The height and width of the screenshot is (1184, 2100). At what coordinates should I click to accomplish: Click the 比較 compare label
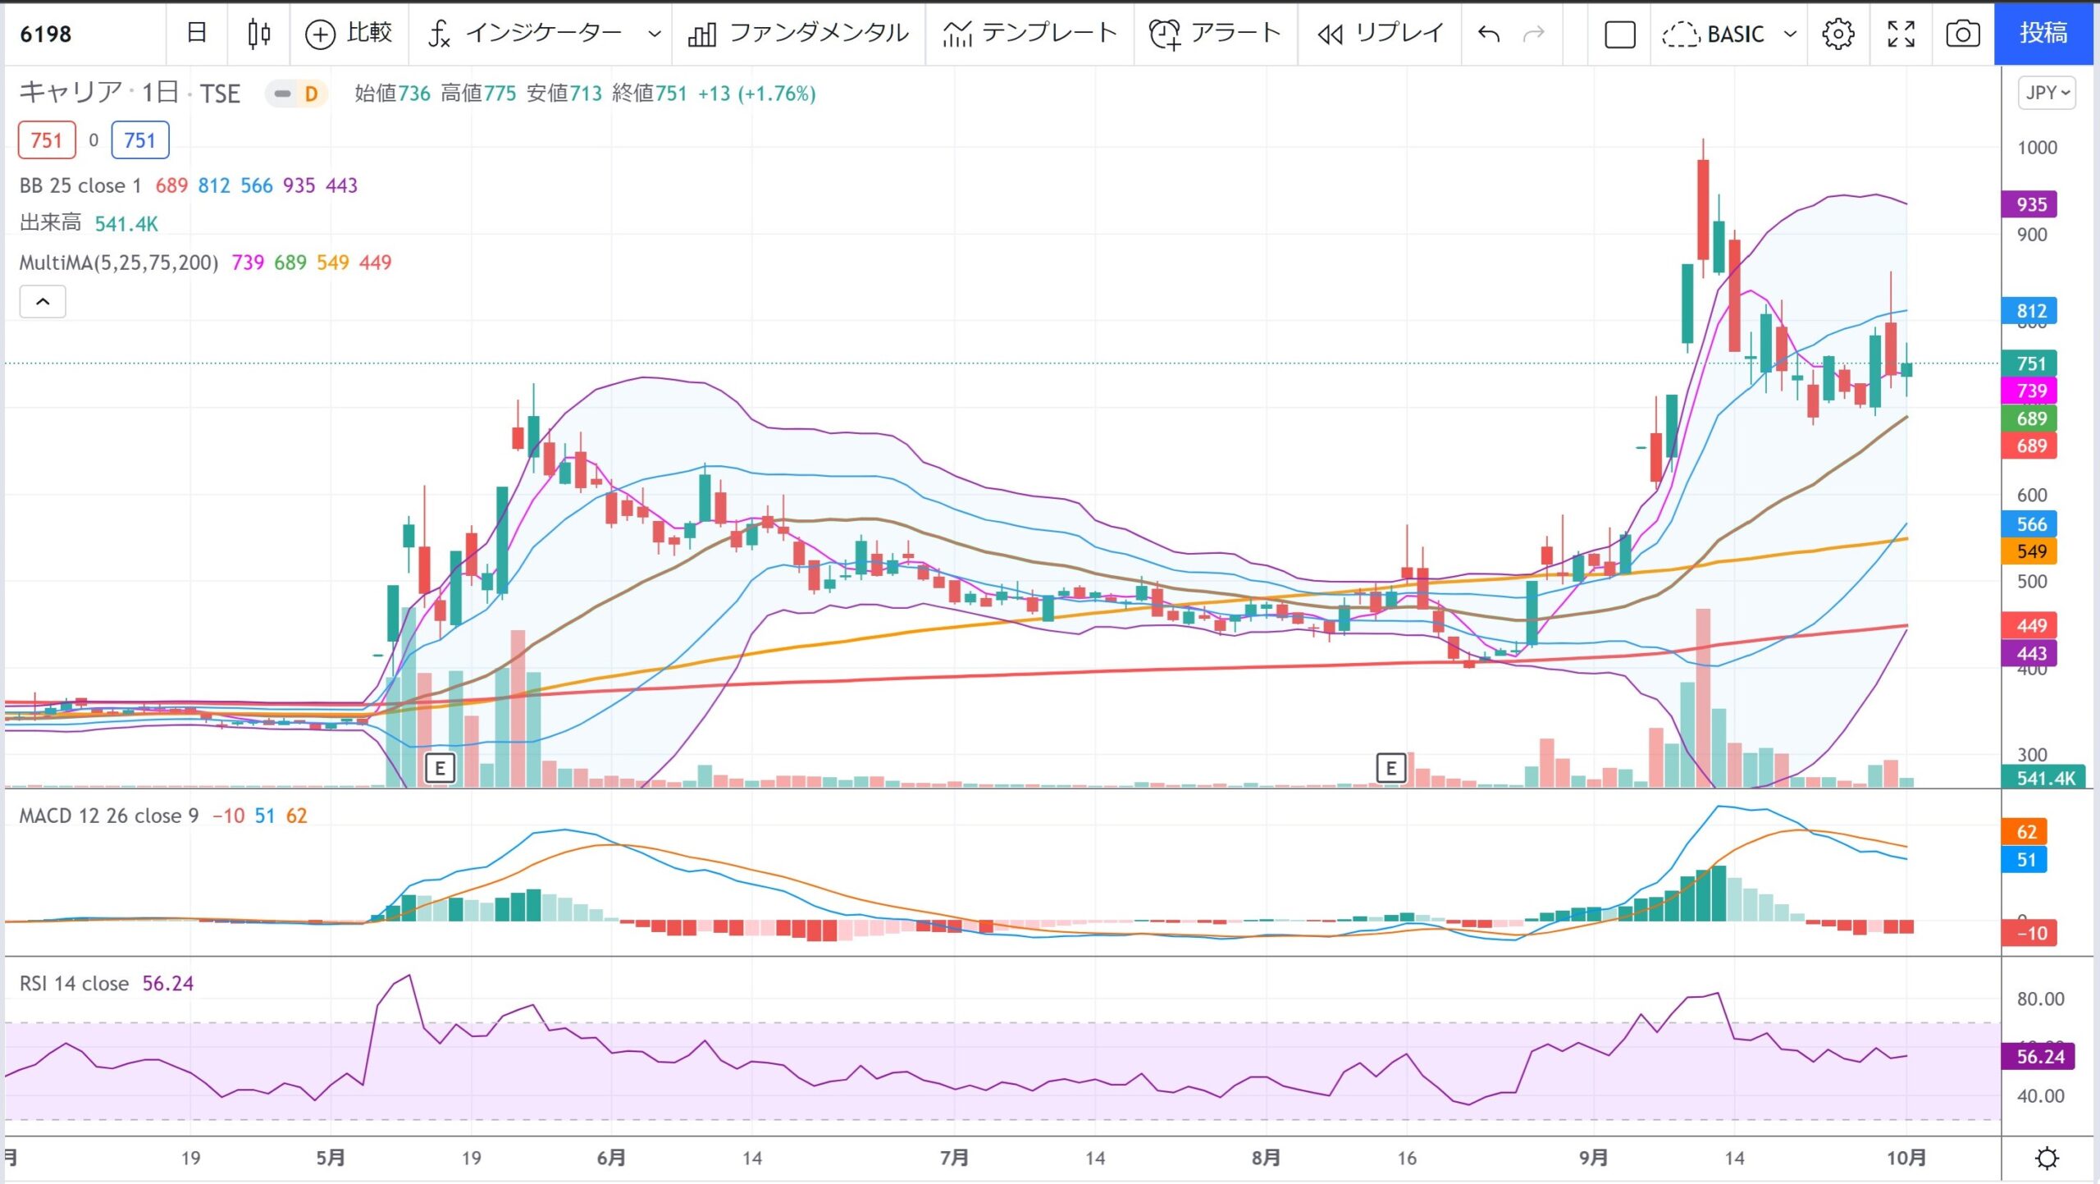370,34
